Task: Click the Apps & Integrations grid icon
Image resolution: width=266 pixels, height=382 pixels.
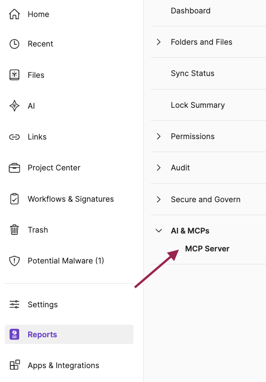Action: pyautogui.click(x=14, y=365)
